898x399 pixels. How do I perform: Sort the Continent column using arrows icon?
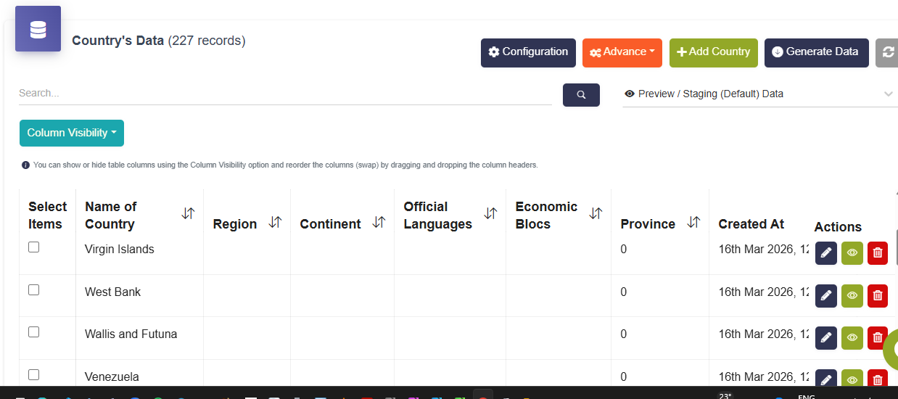click(379, 223)
